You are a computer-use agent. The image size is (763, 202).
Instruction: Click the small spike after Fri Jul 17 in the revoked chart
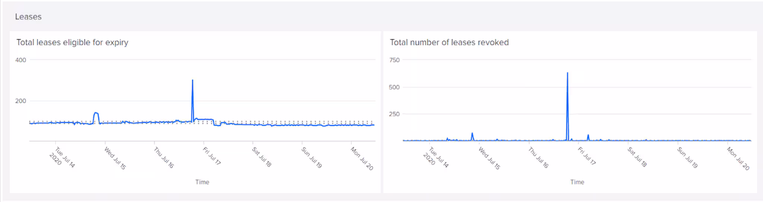click(x=588, y=136)
